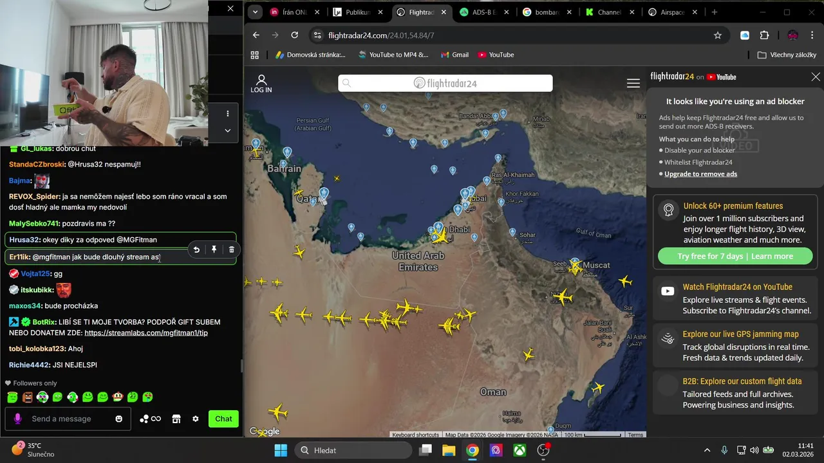Click the GPS jamming map icon
The height and width of the screenshot is (463, 824).
[668, 339]
